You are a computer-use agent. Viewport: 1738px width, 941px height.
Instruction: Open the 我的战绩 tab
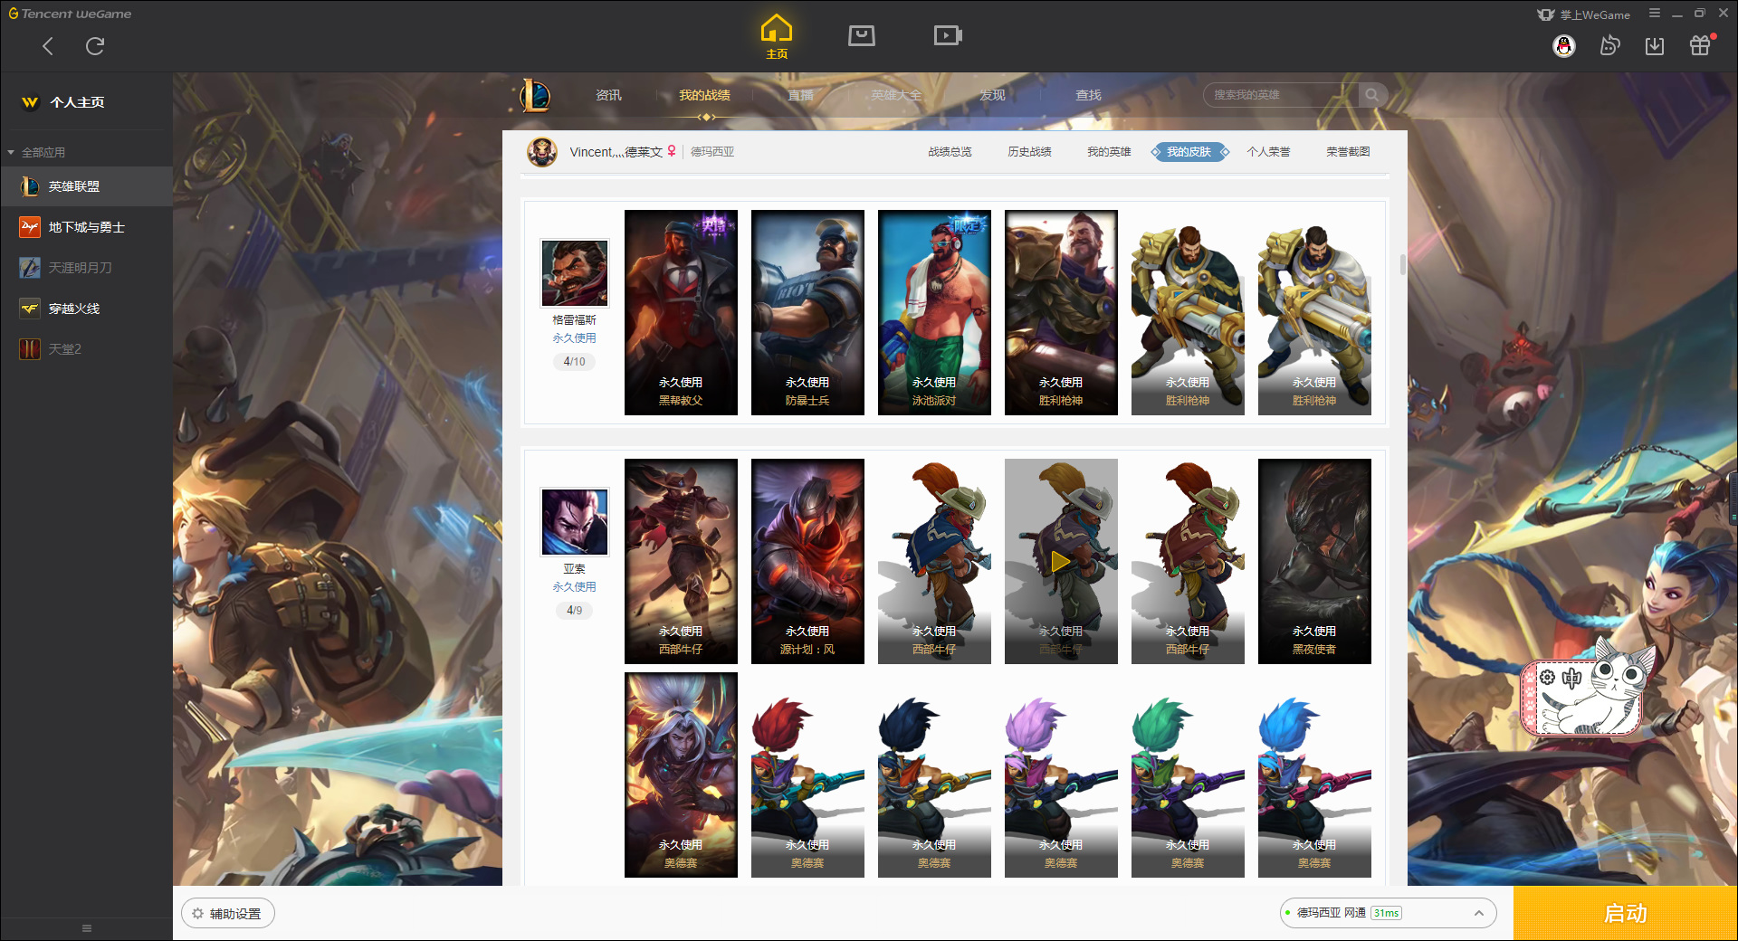pos(704,95)
